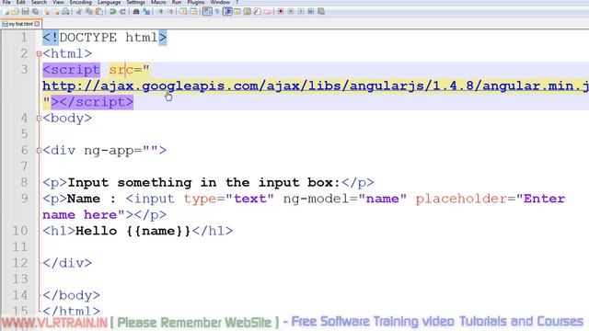Click the Save Recorded Macro icon

pos(321,12)
